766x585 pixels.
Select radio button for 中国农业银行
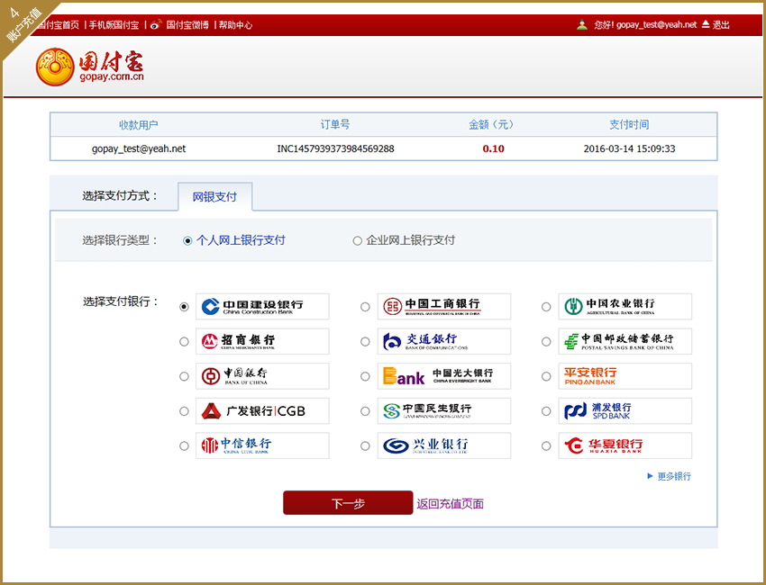547,307
